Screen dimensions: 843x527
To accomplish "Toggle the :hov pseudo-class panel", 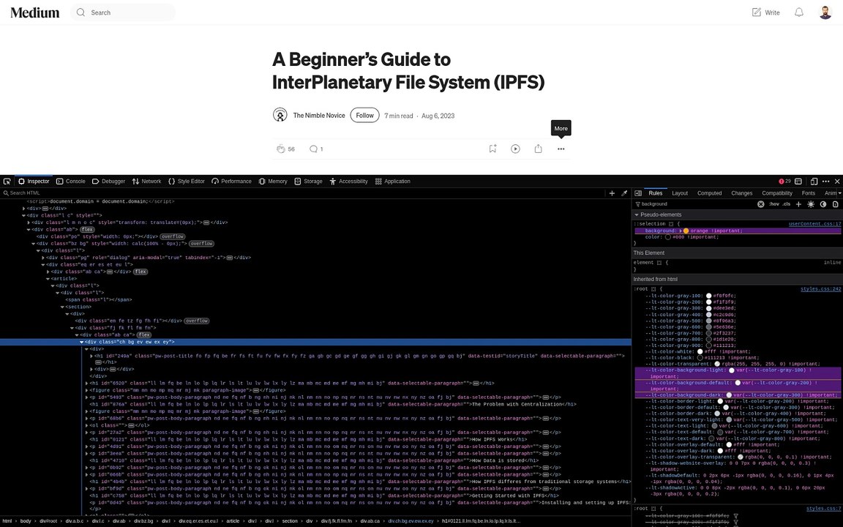I will pyautogui.click(x=774, y=204).
